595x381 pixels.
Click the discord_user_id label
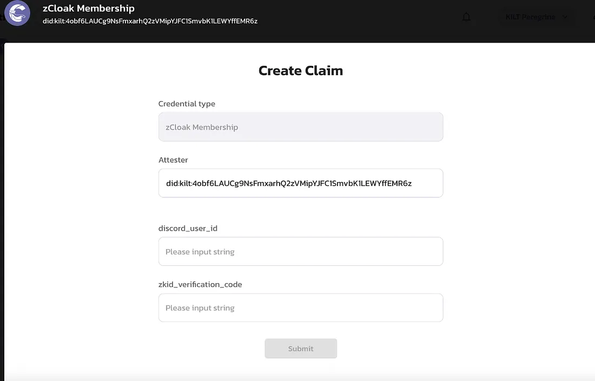pos(188,228)
